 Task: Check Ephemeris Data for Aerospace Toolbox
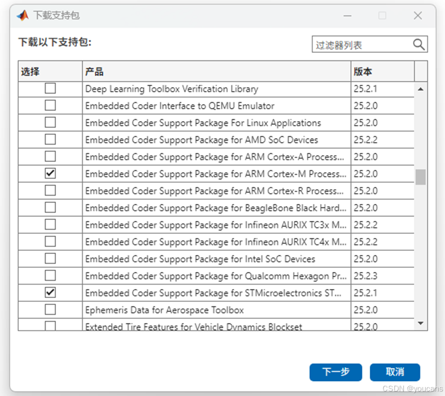coord(50,309)
